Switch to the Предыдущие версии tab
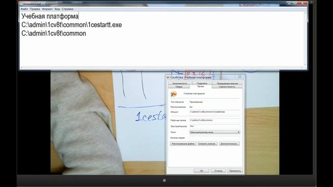Image resolution: width=333 pixels, height=187 pixels. coord(227,83)
